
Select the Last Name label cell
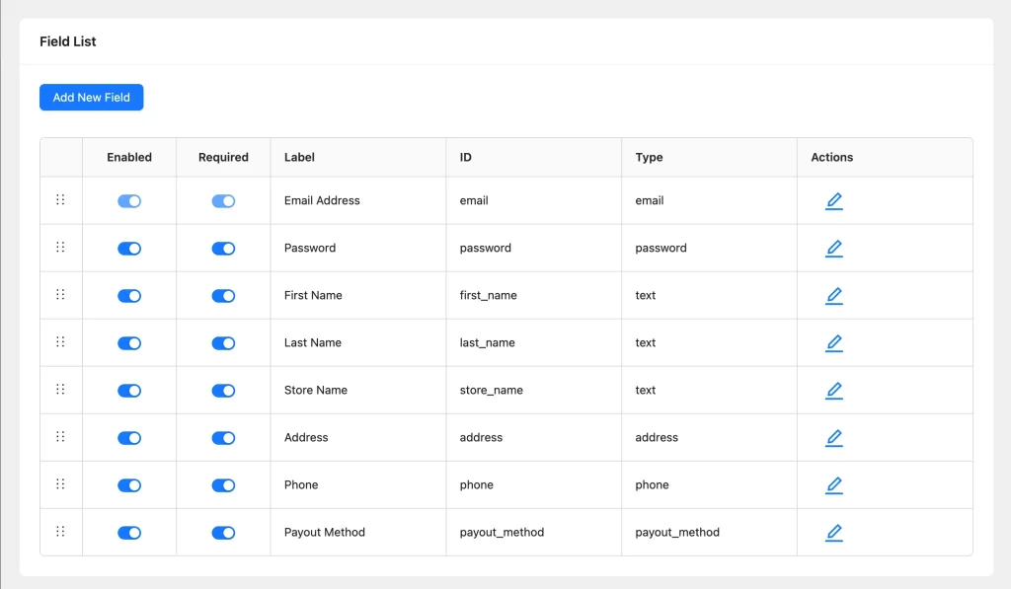pos(313,342)
